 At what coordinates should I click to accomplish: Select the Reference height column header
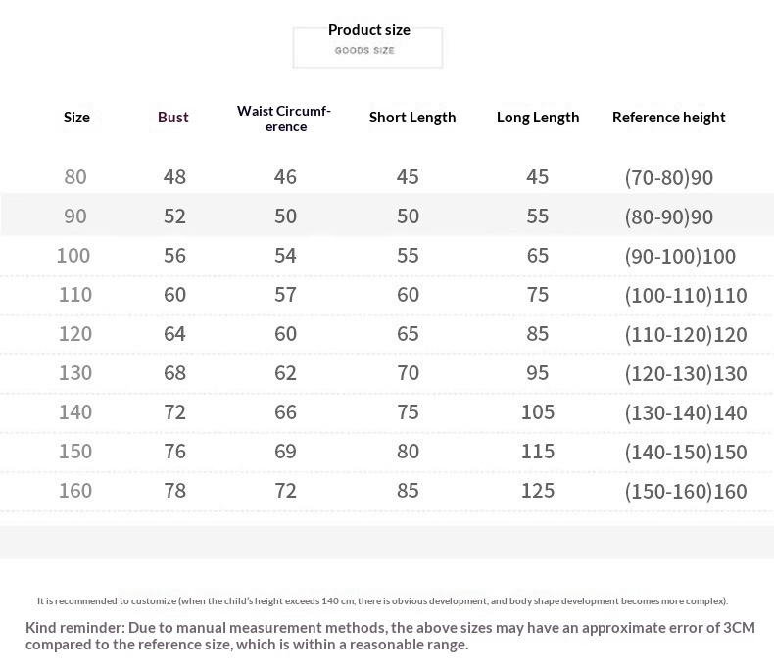[x=668, y=118]
